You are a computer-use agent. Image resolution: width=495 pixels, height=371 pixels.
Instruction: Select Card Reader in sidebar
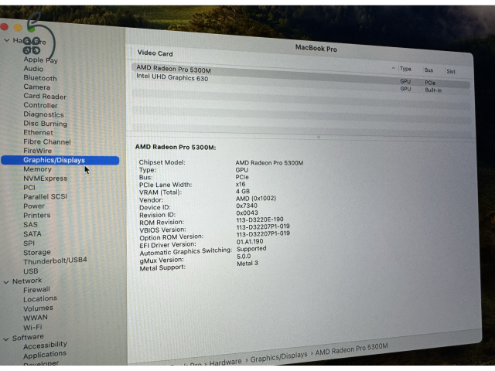point(45,96)
